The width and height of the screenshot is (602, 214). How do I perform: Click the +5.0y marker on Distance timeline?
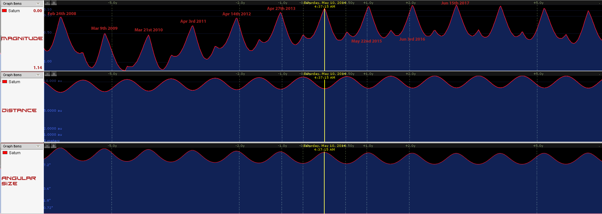(538, 74)
